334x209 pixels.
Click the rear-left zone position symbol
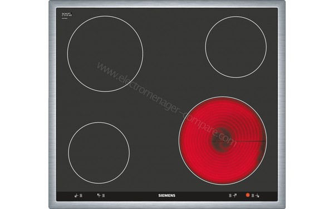pos(99,195)
